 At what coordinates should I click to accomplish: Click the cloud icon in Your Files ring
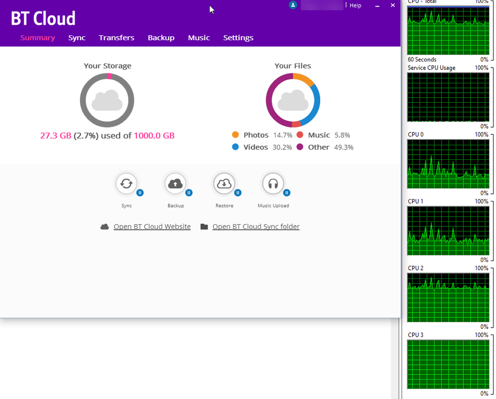pos(292,101)
